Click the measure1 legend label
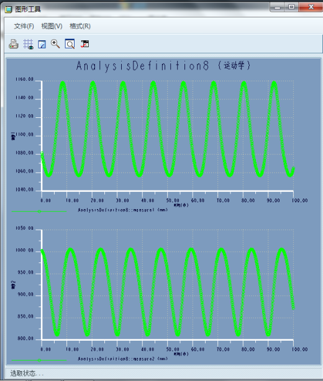 [x=123, y=210]
